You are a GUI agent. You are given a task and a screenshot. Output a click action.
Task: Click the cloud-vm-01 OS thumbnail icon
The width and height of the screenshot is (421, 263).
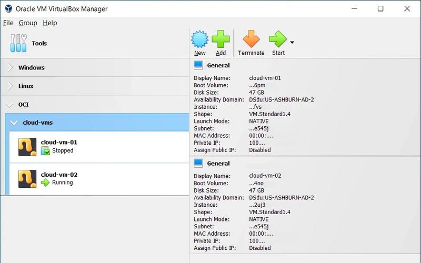27,147
